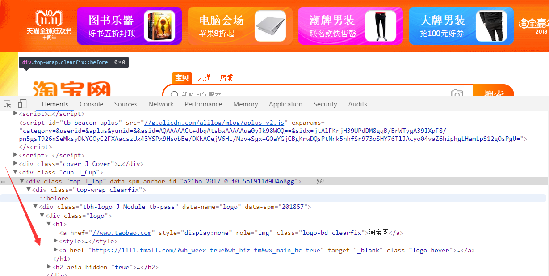This screenshot has height=276, width=549.
Task: Click the camera image search icon
Action: click(x=457, y=93)
